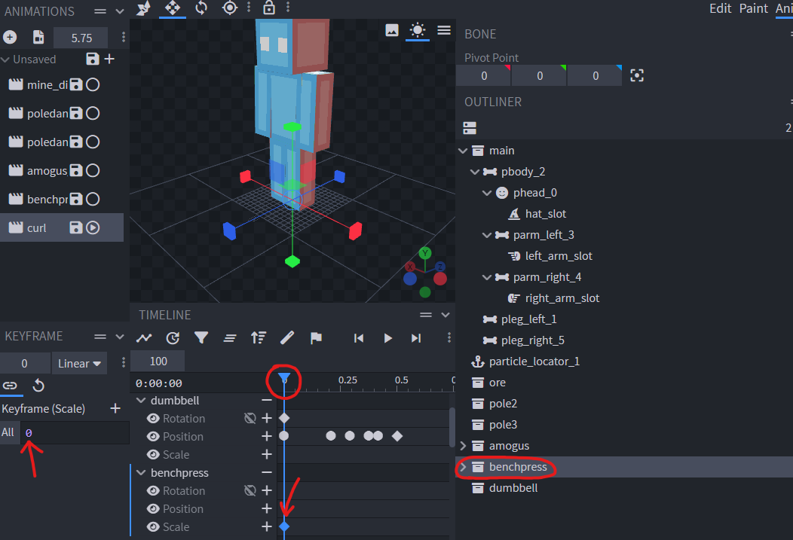Save the curl animation with its disk icon
This screenshot has height=540, width=793.
75,227
